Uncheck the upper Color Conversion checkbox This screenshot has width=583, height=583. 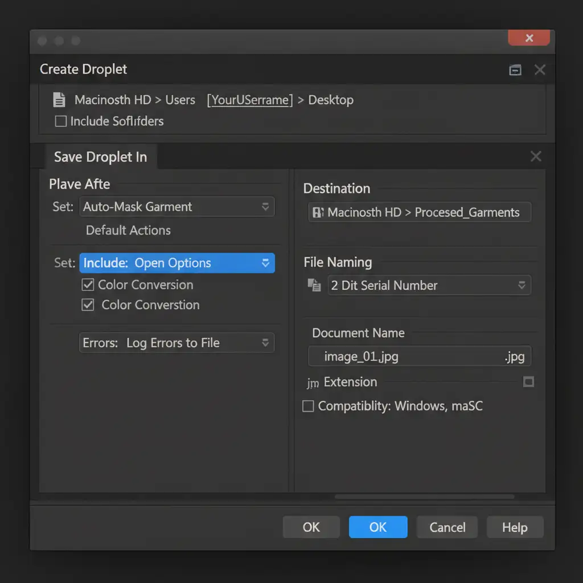[88, 285]
